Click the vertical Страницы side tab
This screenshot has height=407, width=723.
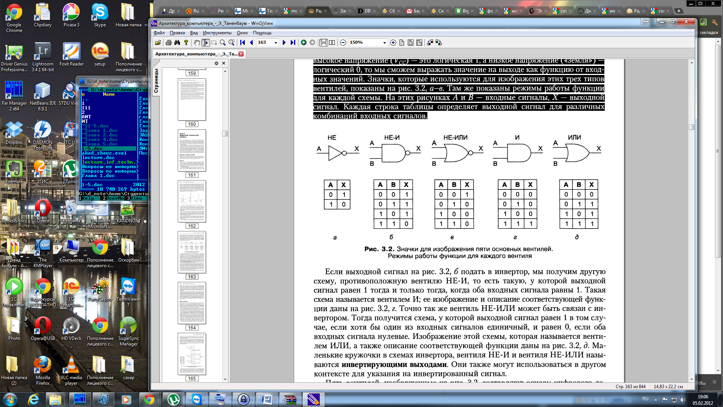[x=156, y=81]
